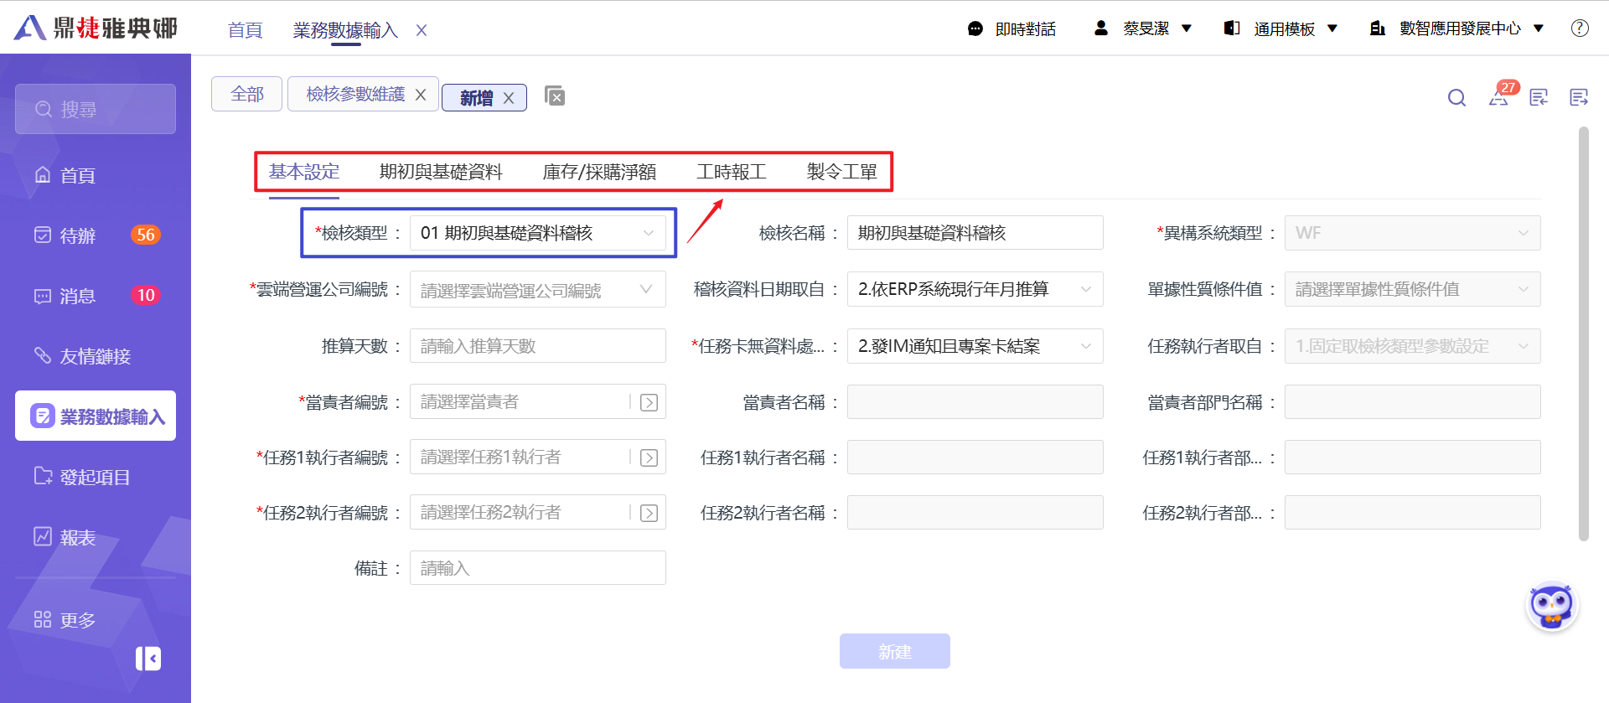Open the help question mark icon
1609x703 pixels.
(x=1580, y=28)
